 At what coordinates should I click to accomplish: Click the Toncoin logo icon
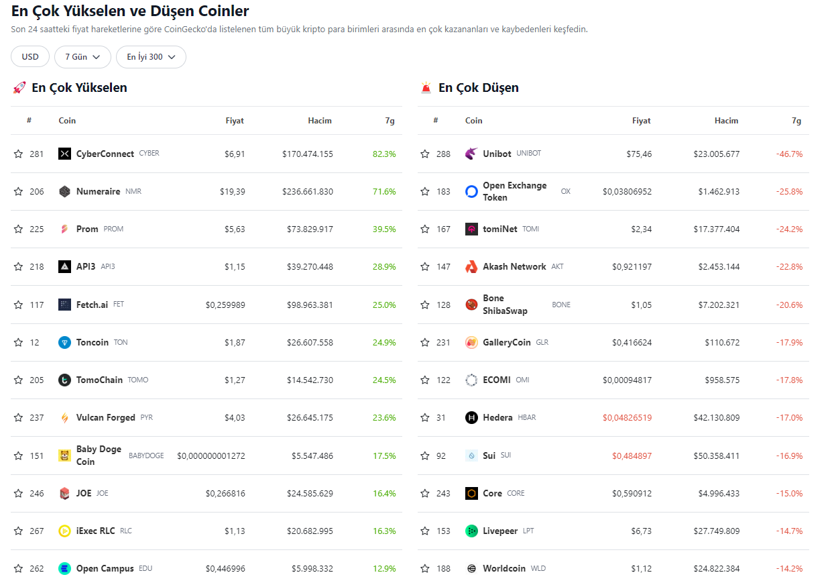[64, 343]
